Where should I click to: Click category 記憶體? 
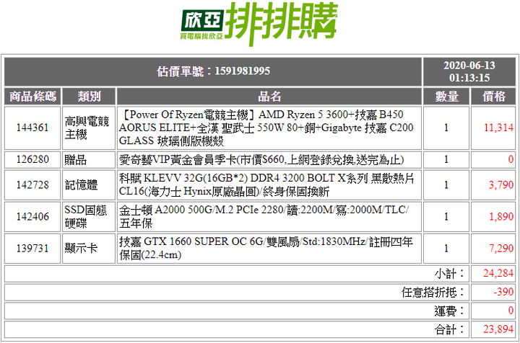[x=81, y=185]
